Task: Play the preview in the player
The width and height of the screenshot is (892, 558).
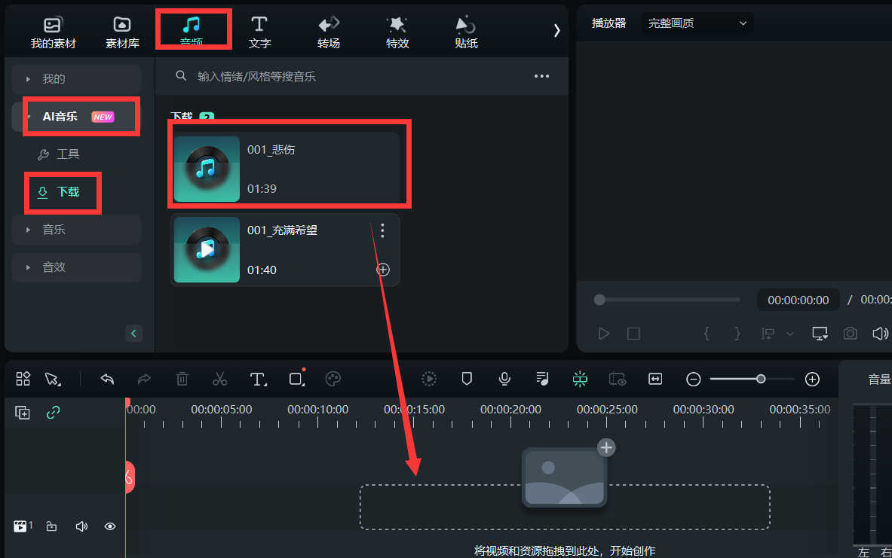Action: pos(603,334)
